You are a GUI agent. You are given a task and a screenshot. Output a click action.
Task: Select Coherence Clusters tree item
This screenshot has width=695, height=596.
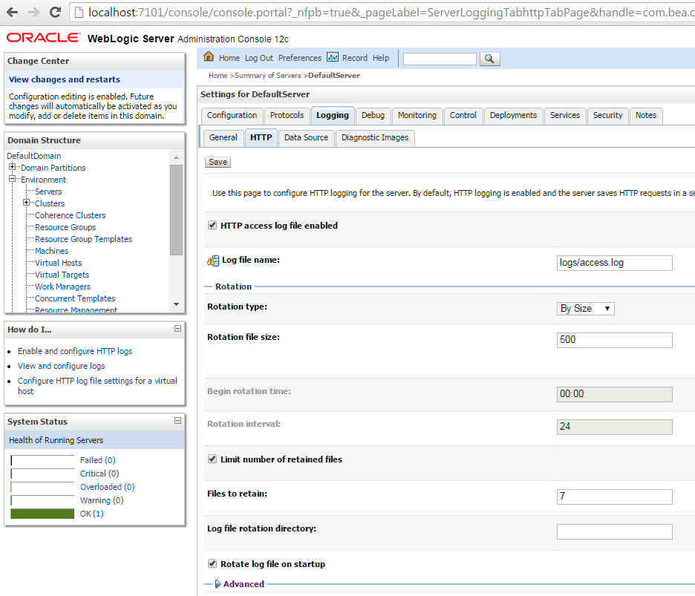click(70, 215)
